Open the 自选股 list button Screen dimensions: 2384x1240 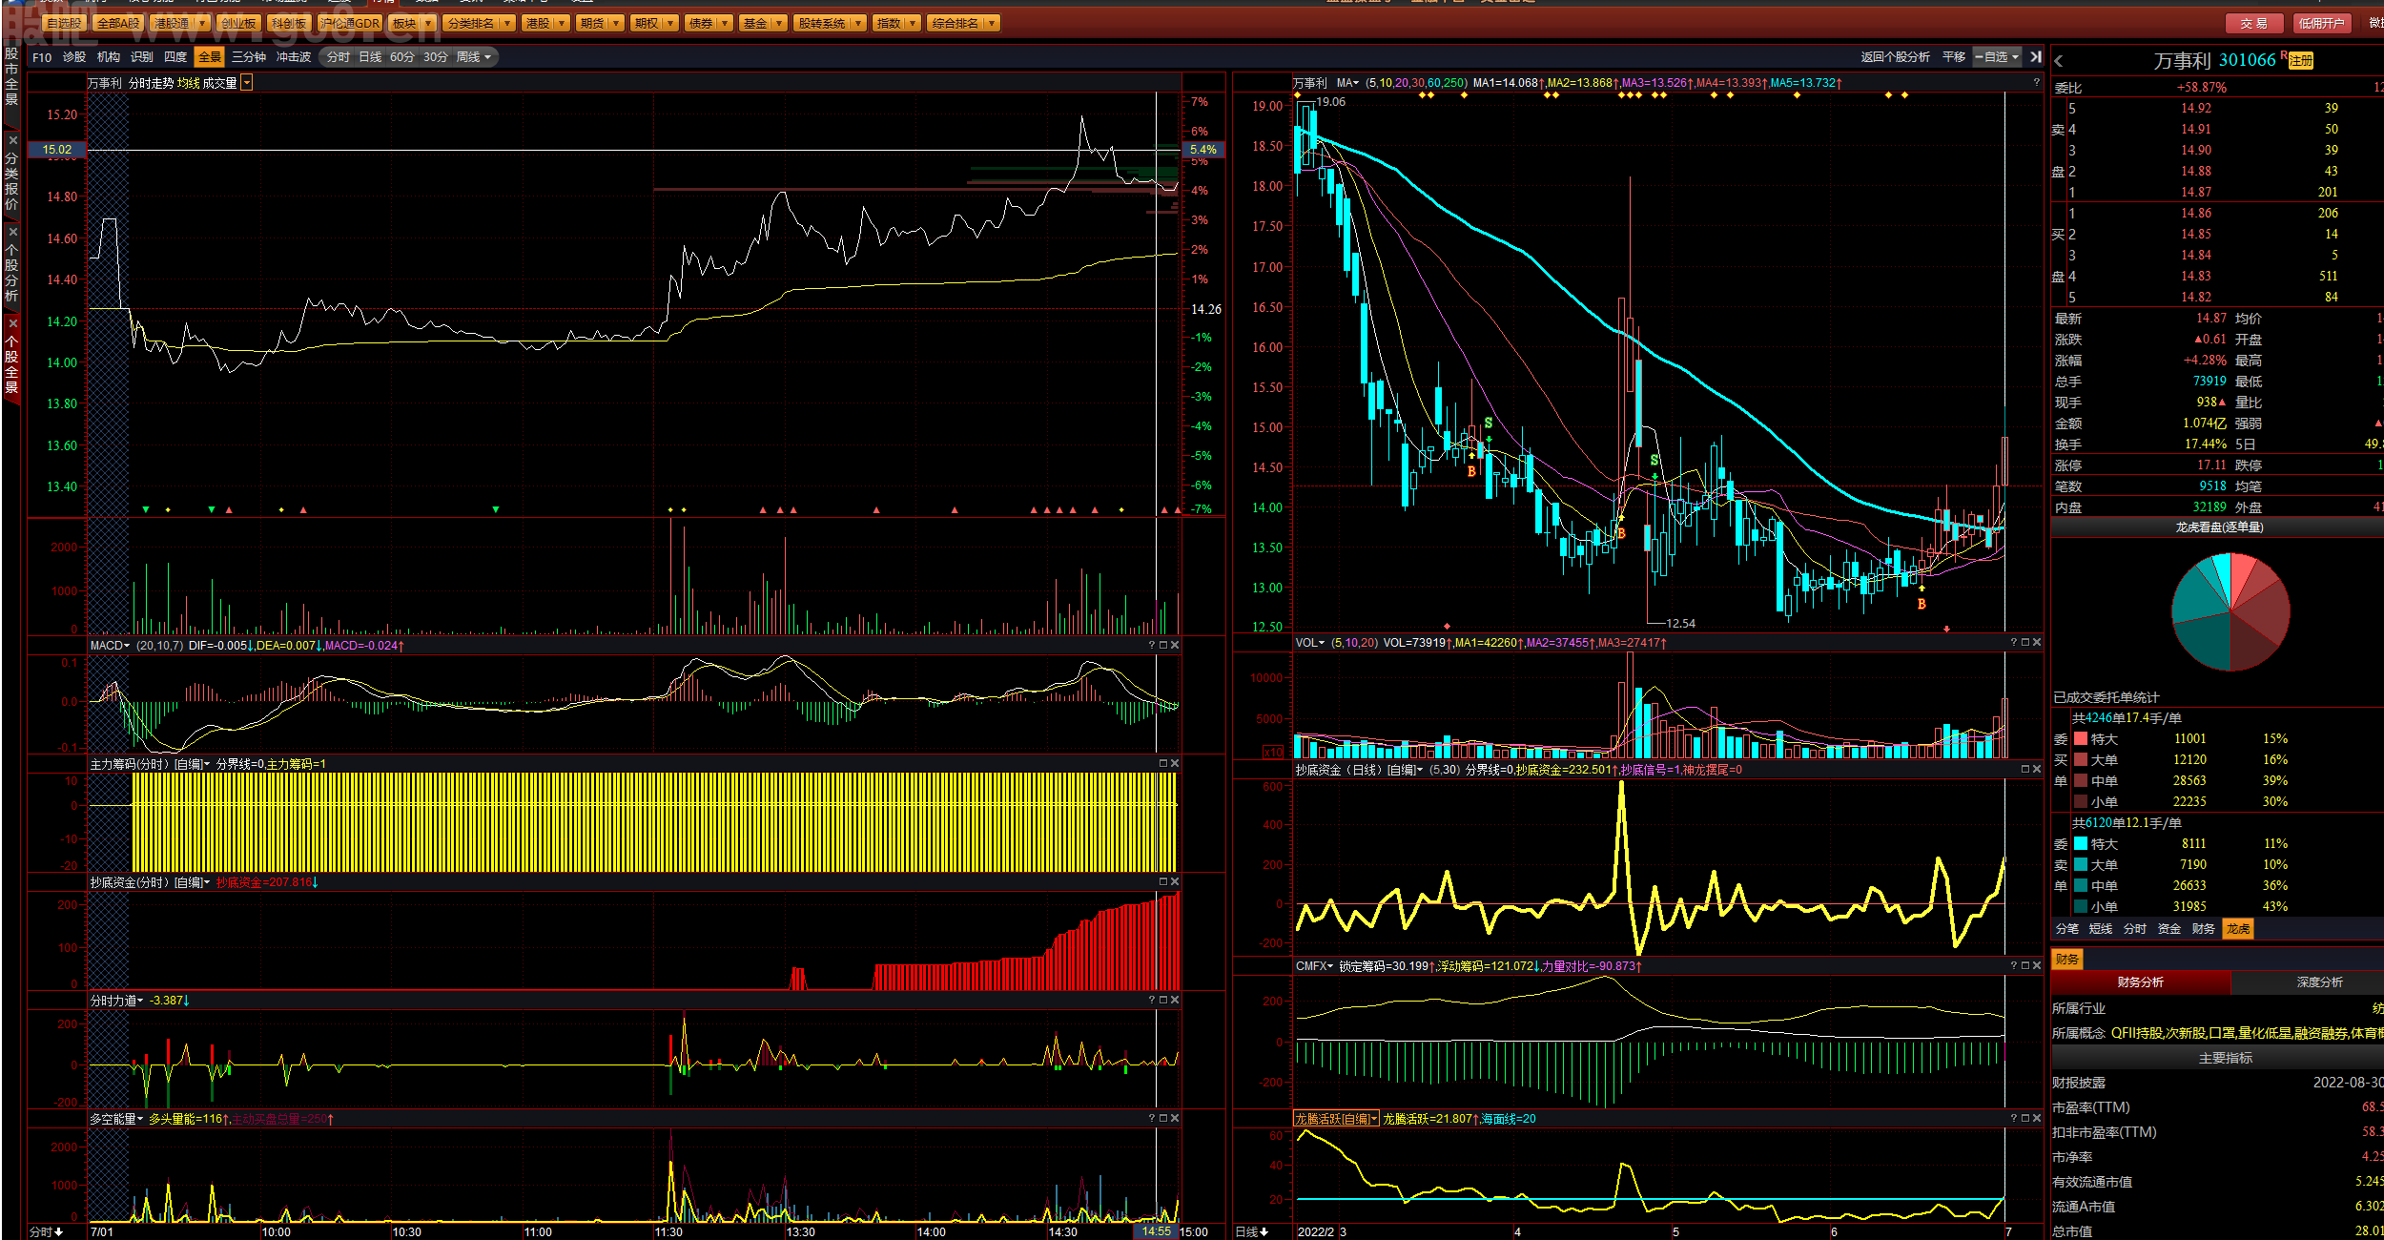65,23
